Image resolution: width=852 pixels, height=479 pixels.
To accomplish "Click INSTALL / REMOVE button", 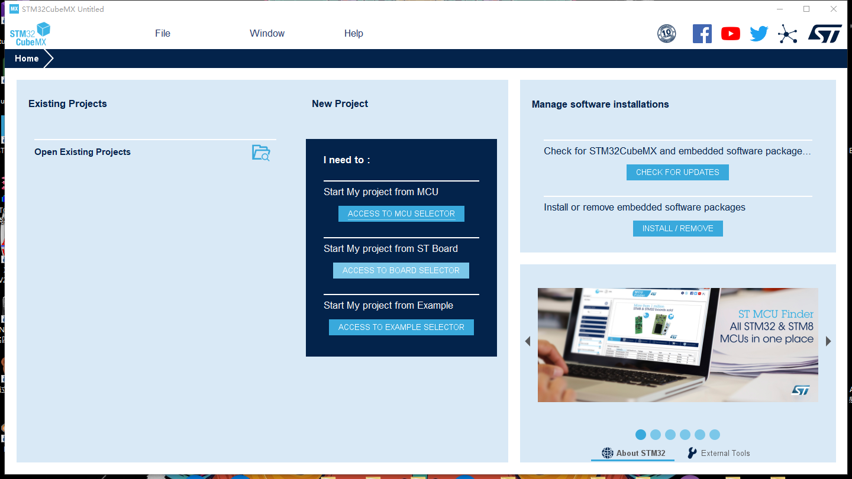I will 677,228.
